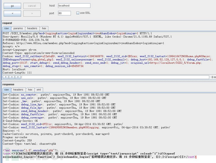Click Set-Cookie: no_remote response line
216x163 pixels.
tap(56, 95)
